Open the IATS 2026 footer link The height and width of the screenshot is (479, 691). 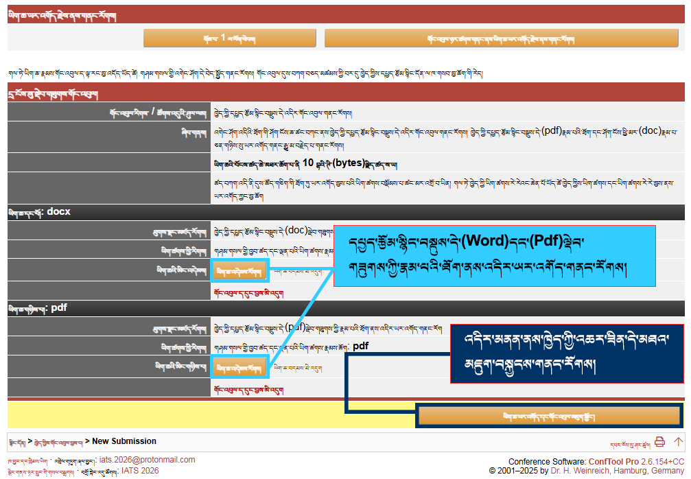(x=140, y=471)
